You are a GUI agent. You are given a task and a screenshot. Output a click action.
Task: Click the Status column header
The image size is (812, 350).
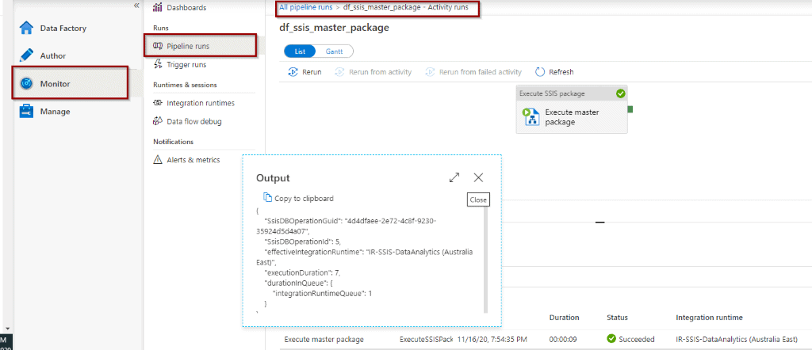617,317
